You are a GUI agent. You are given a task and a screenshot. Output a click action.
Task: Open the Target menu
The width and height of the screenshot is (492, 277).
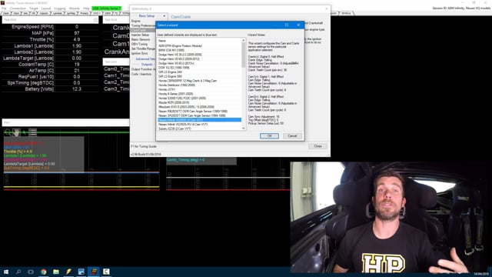click(34, 8)
